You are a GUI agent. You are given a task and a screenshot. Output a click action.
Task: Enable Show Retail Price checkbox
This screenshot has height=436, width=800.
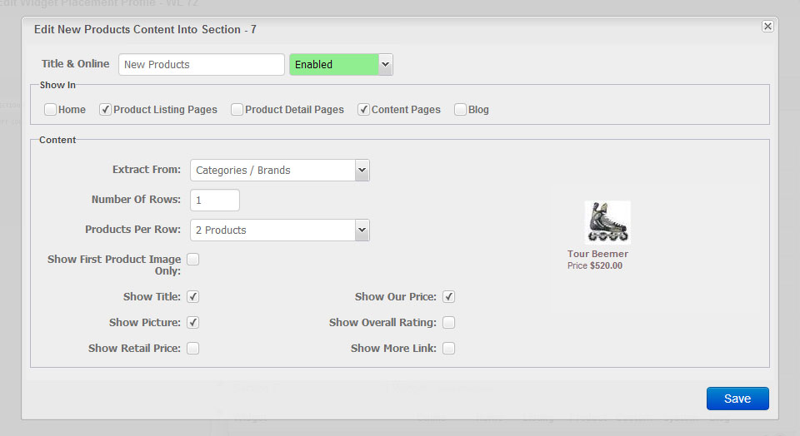(192, 349)
